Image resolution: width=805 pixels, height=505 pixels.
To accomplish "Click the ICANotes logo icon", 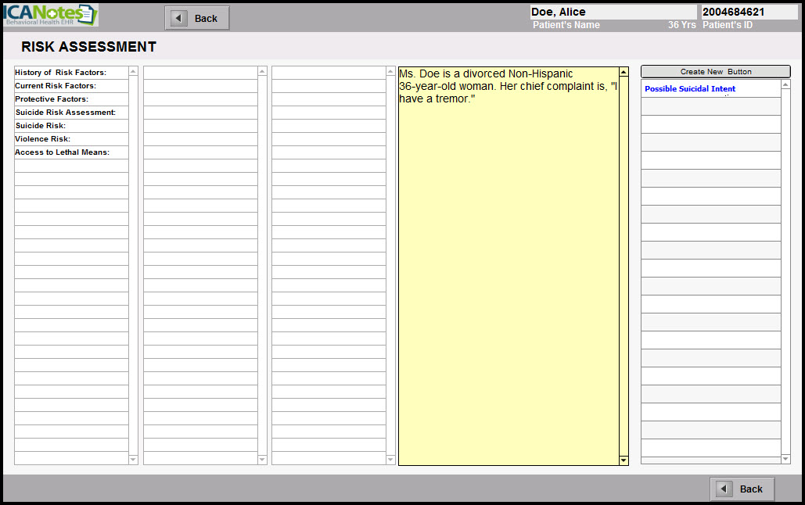I will pos(50,16).
